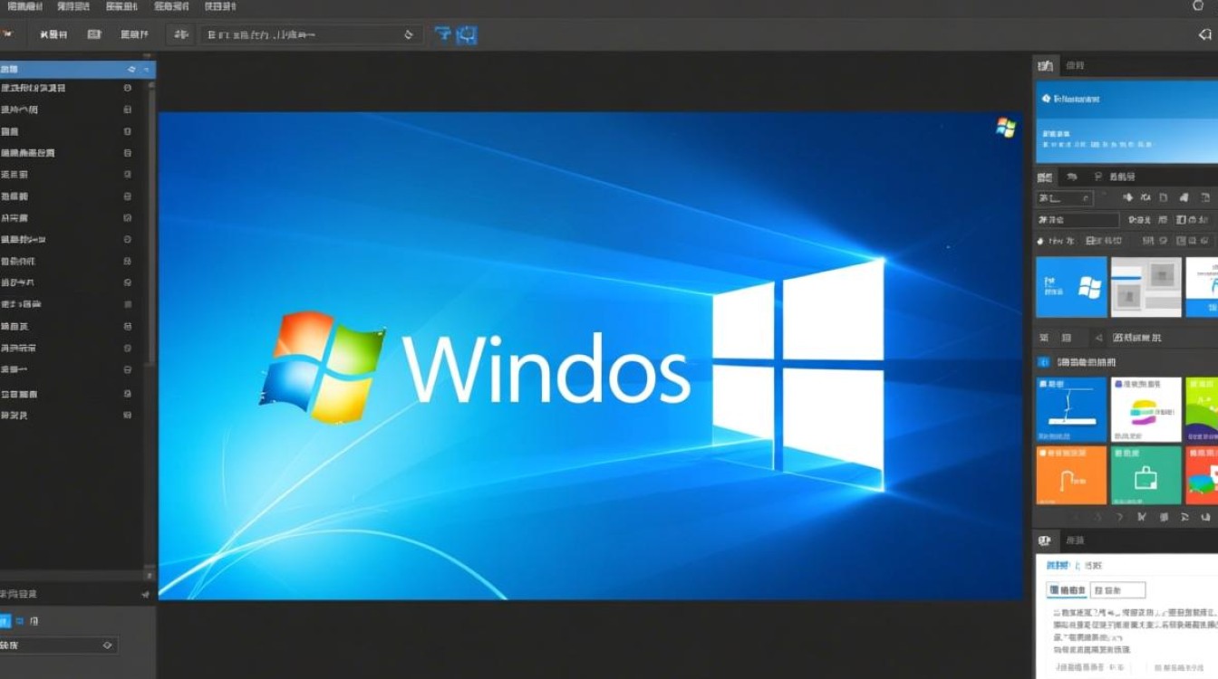
Task: Open the Windows logo tile in the right gallery
Action: (x=1071, y=287)
